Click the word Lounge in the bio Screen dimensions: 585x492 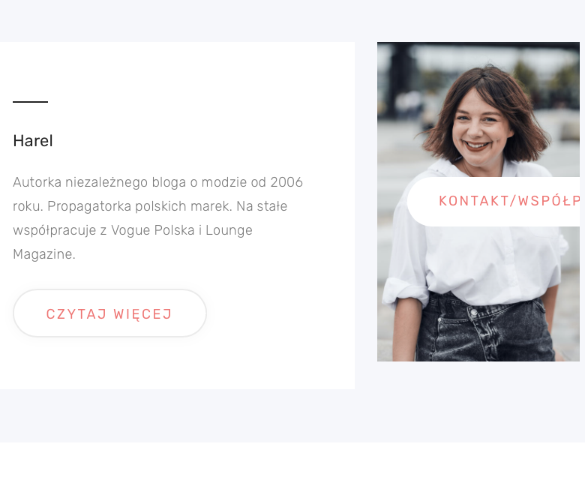pos(229,230)
